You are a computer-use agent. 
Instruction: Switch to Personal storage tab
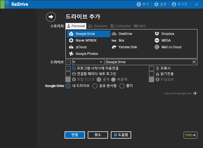(76, 26)
